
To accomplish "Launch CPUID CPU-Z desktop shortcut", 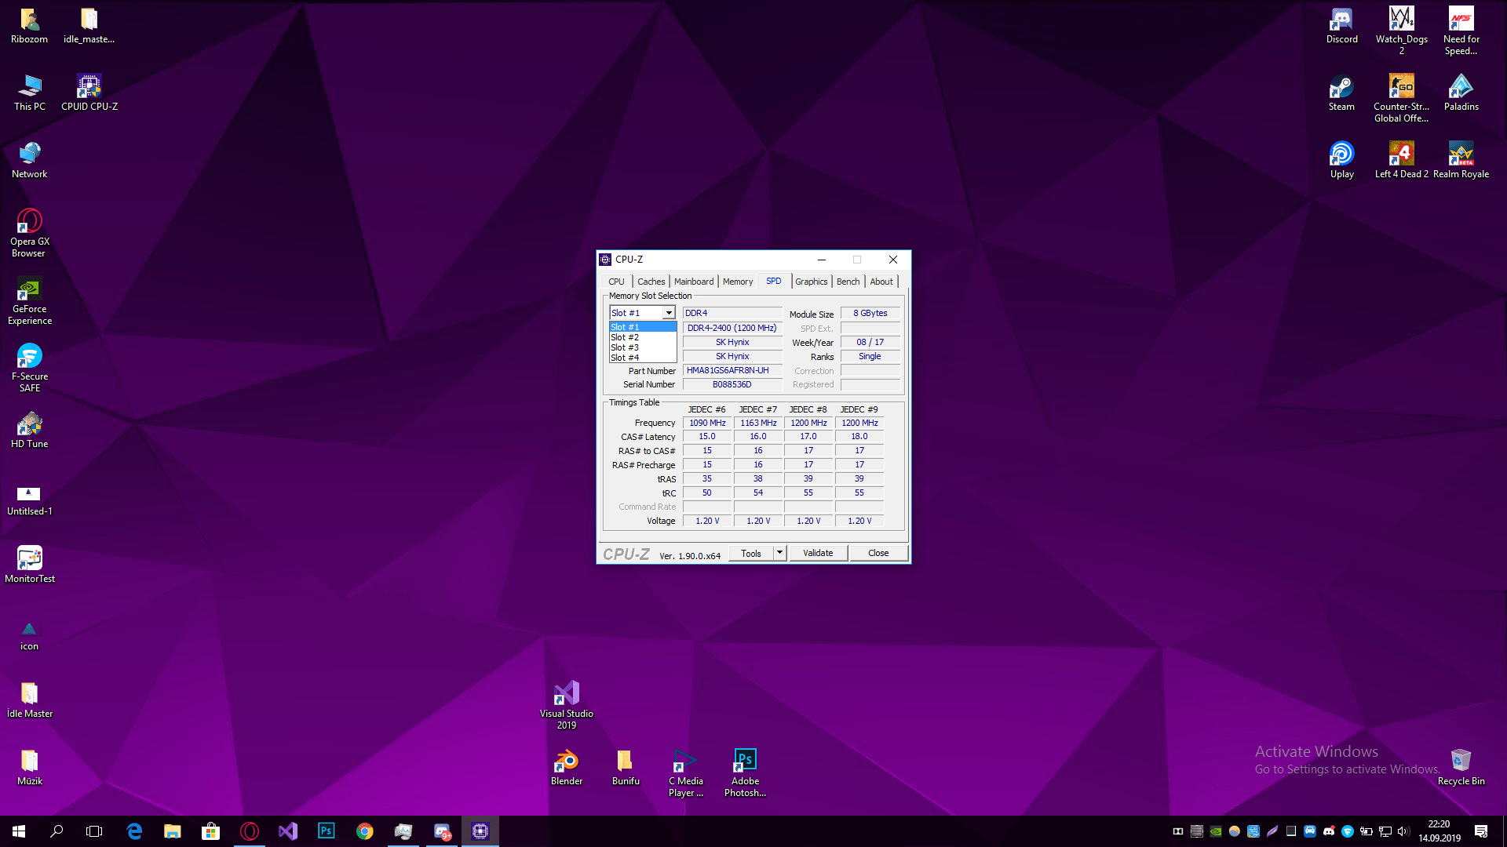I will 88,88.
